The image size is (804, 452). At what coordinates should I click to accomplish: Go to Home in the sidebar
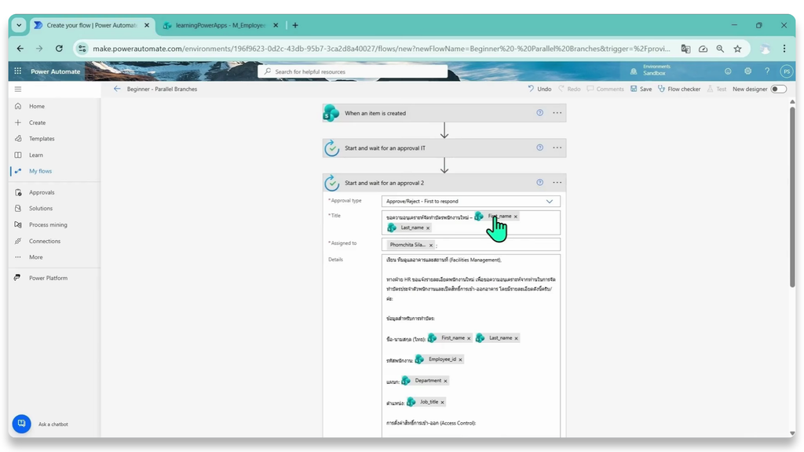37,106
